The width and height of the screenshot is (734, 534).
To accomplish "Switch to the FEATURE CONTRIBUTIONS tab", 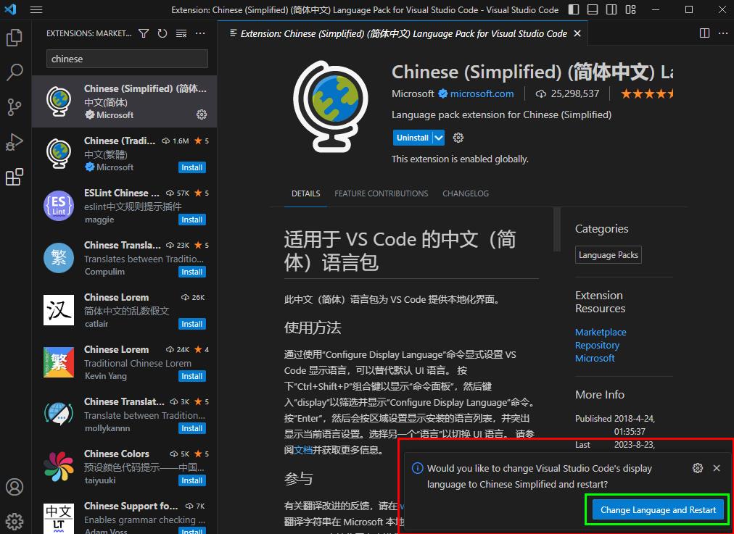I will [381, 193].
